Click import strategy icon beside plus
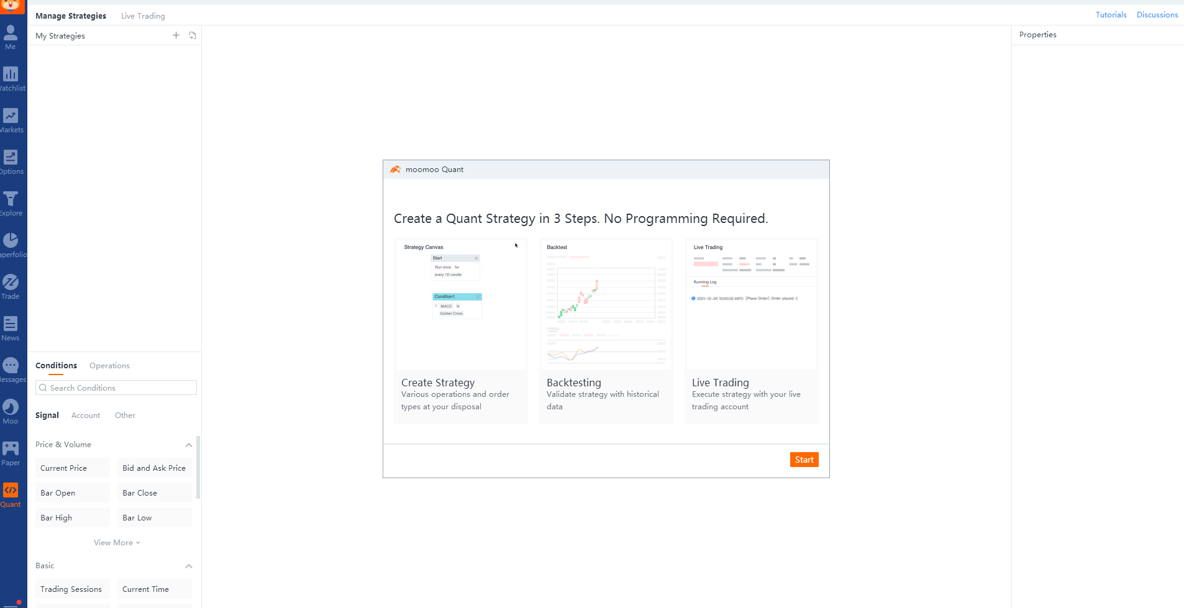Screen dimensions: 1184x608 [193, 35]
